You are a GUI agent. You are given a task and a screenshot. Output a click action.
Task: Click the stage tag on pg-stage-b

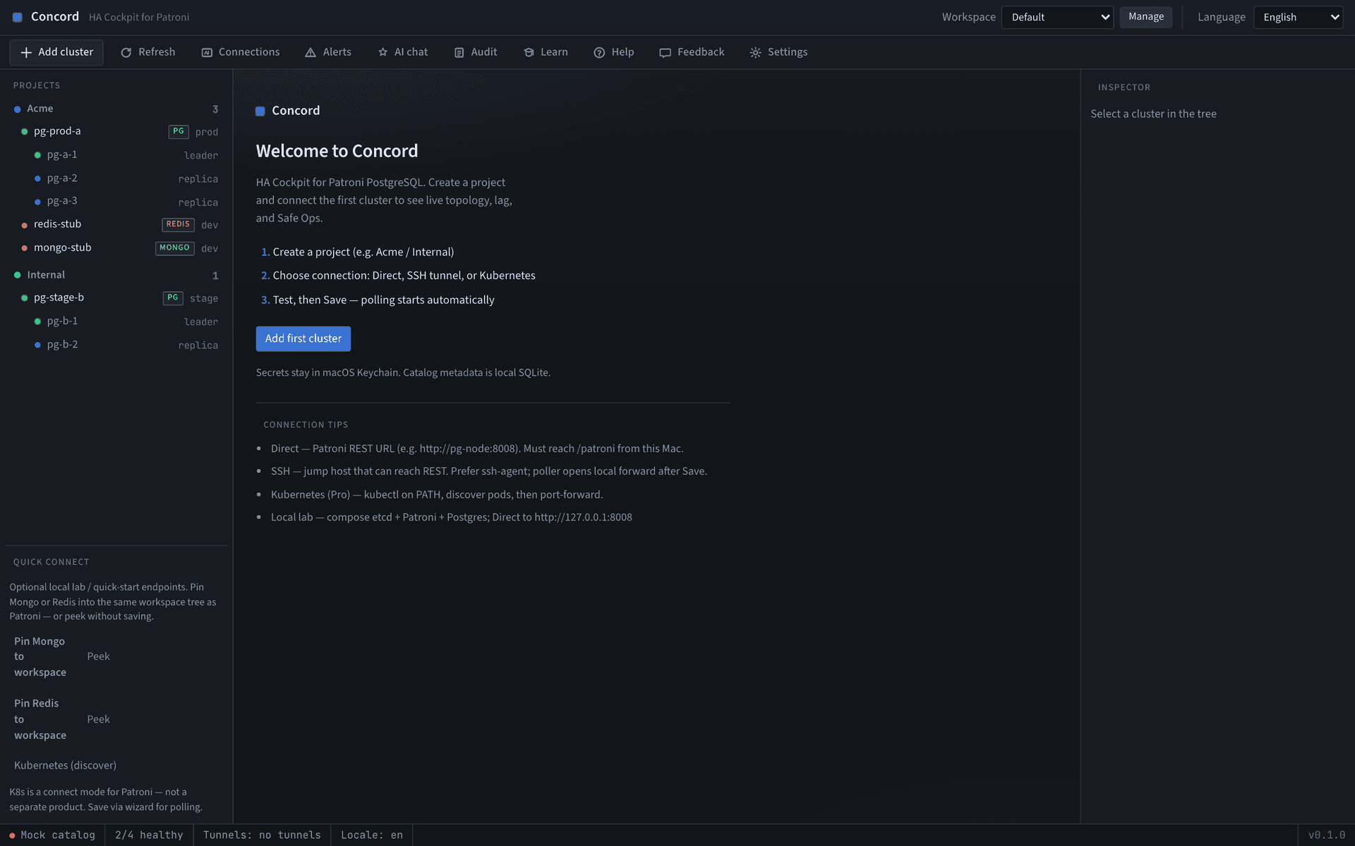[204, 299]
